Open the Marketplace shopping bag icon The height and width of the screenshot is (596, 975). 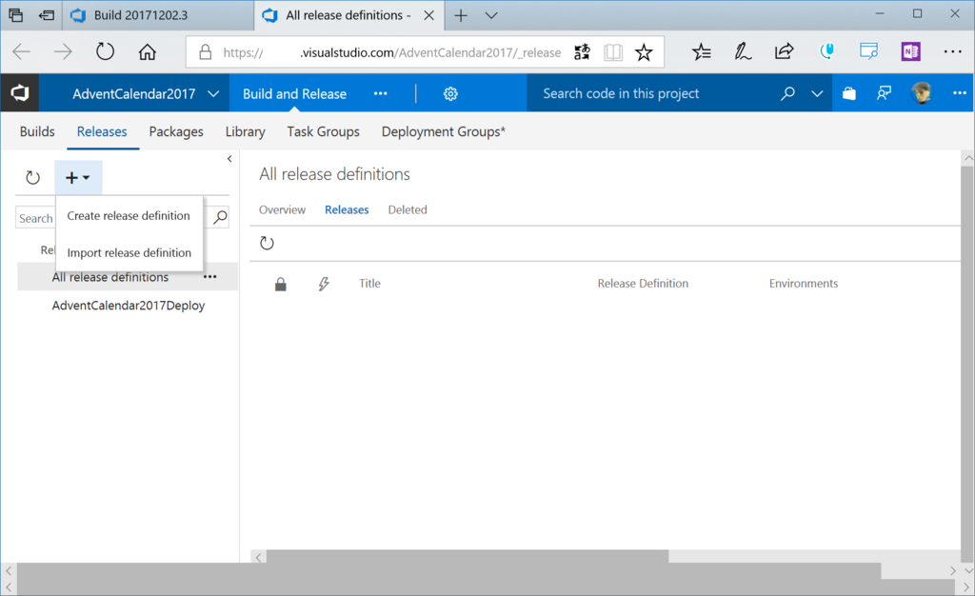(x=849, y=93)
